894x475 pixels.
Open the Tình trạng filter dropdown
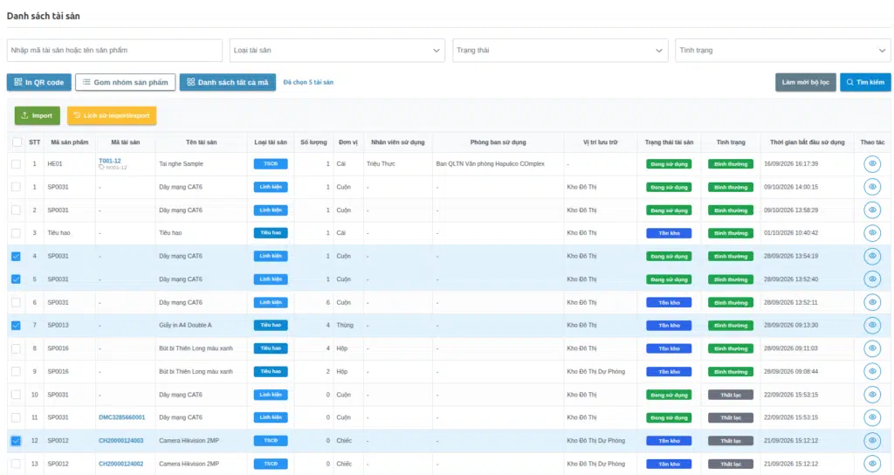coord(782,50)
